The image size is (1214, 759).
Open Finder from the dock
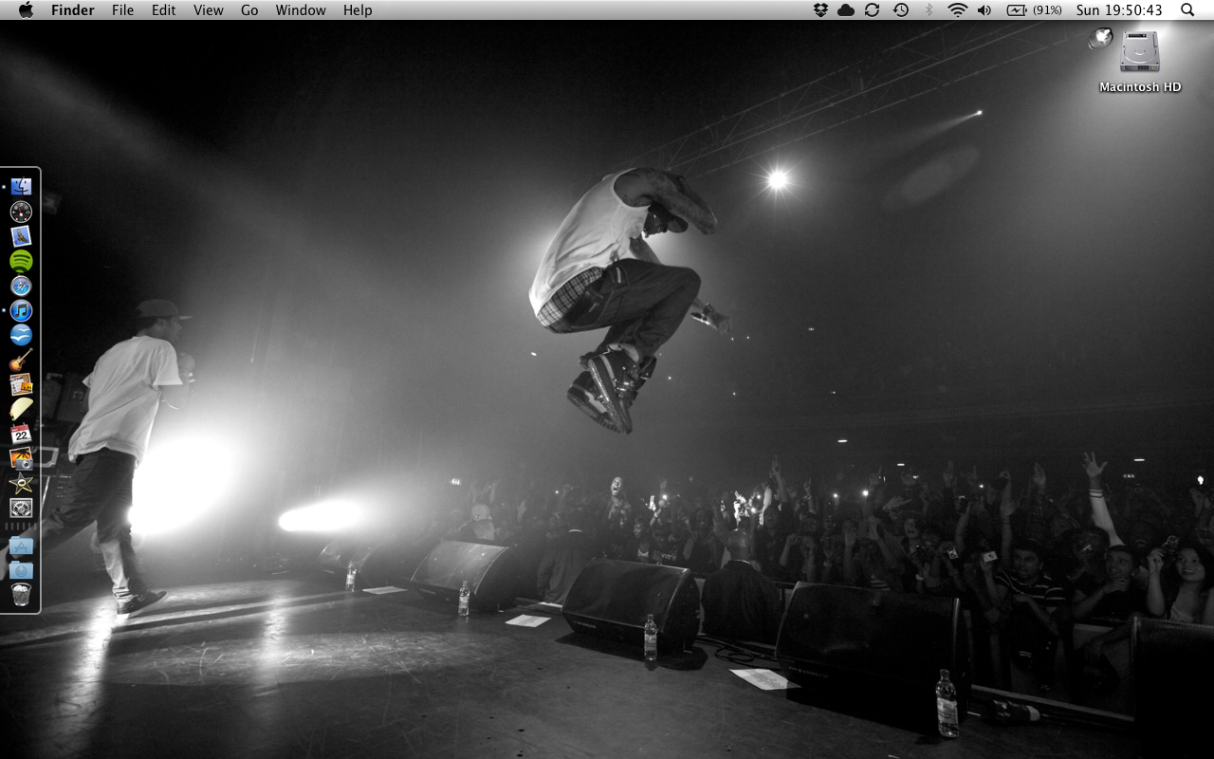pyautogui.click(x=21, y=187)
